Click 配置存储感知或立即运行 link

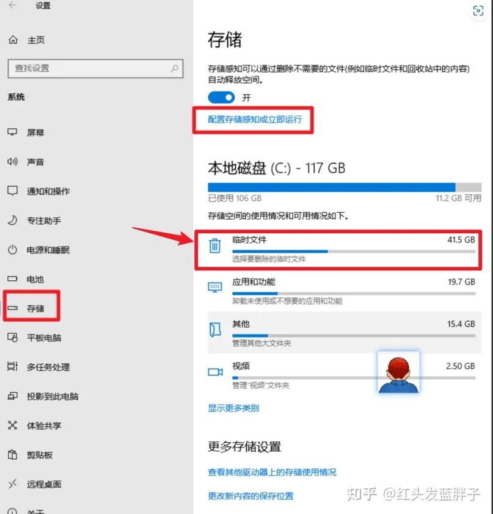point(255,119)
